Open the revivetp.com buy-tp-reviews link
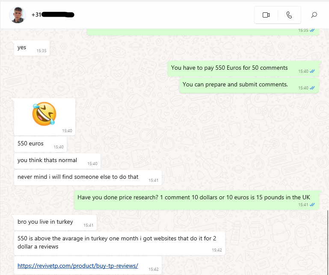The image size is (329, 275). [78, 266]
